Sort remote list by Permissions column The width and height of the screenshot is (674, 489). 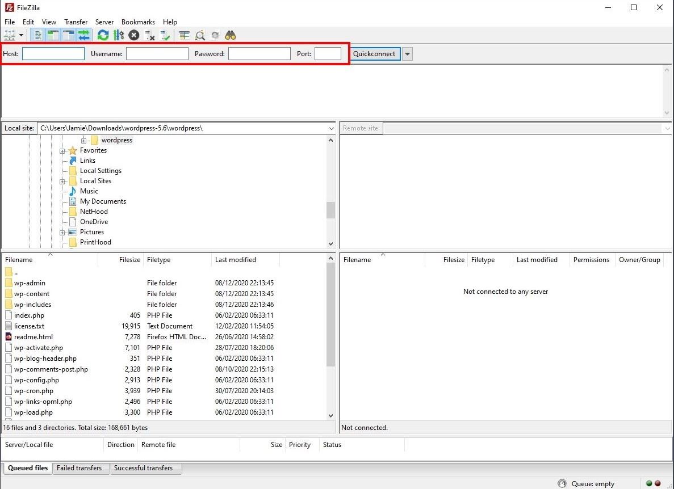tap(591, 260)
